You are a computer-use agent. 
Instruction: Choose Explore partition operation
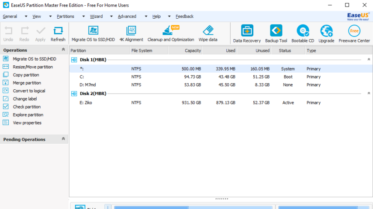click(x=28, y=115)
